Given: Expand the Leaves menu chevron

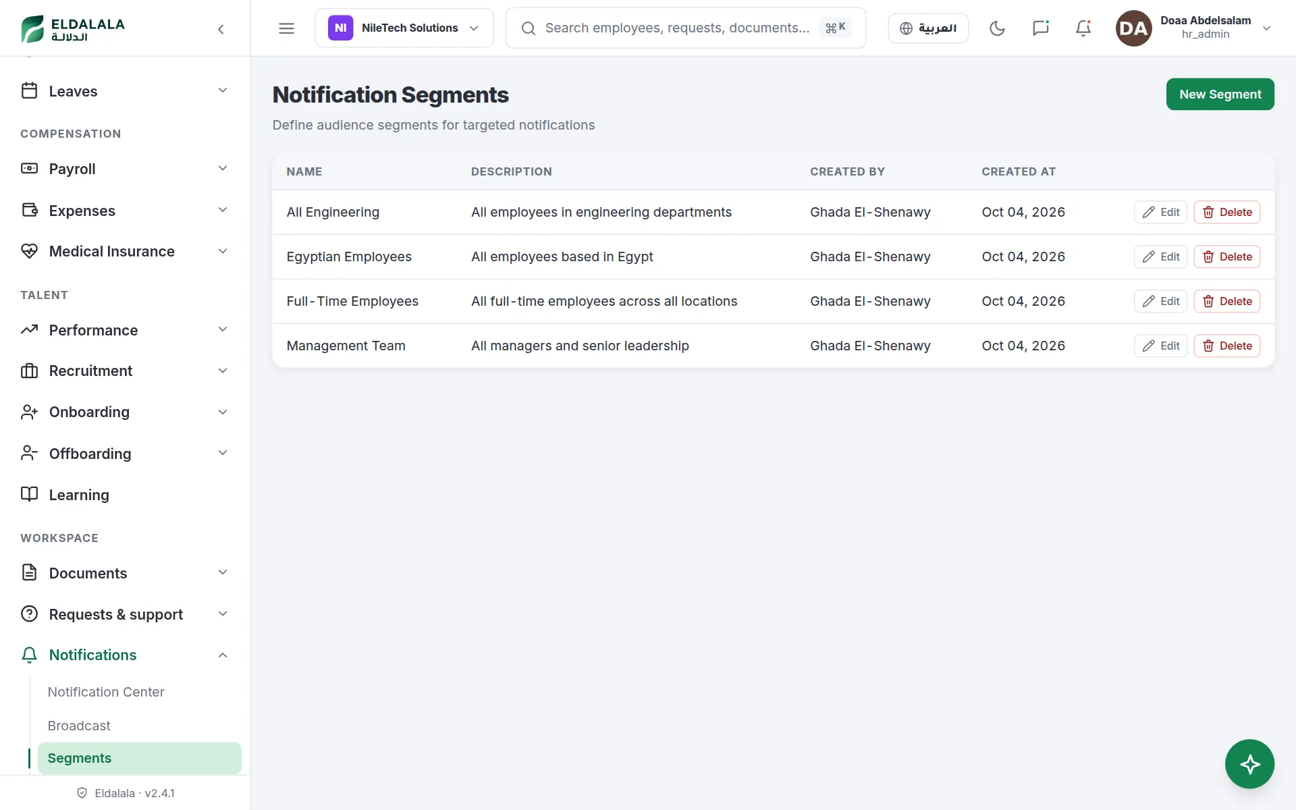Looking at the screenshot, I should 223,90.
